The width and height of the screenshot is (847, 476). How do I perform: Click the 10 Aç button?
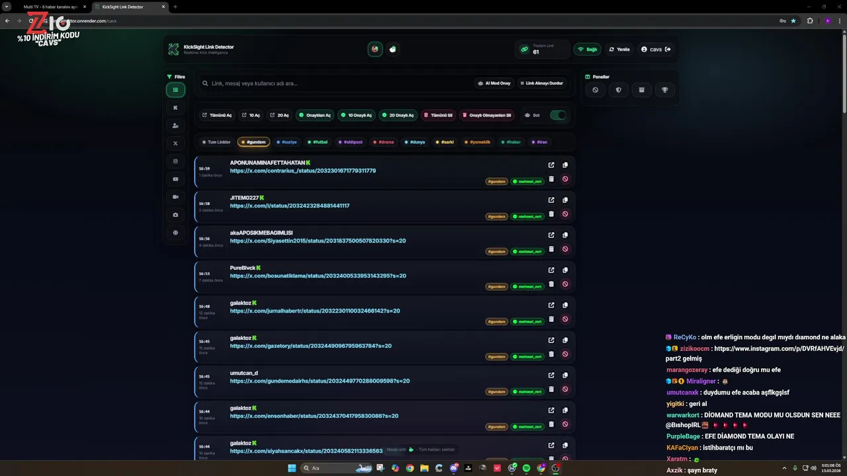coord(251,115)
